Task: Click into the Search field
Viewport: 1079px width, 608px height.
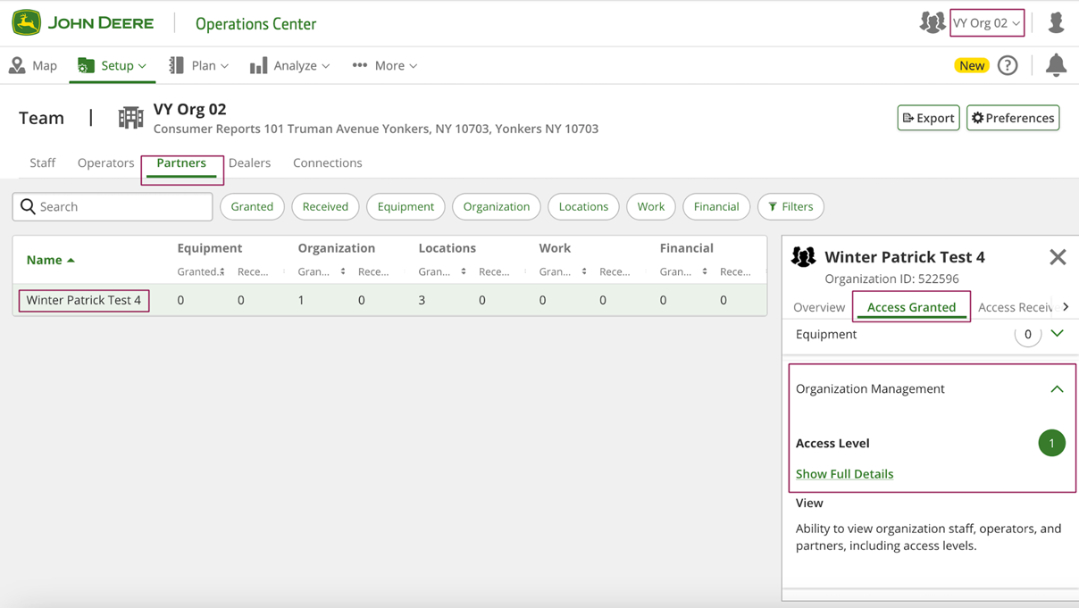Action: 123,206
